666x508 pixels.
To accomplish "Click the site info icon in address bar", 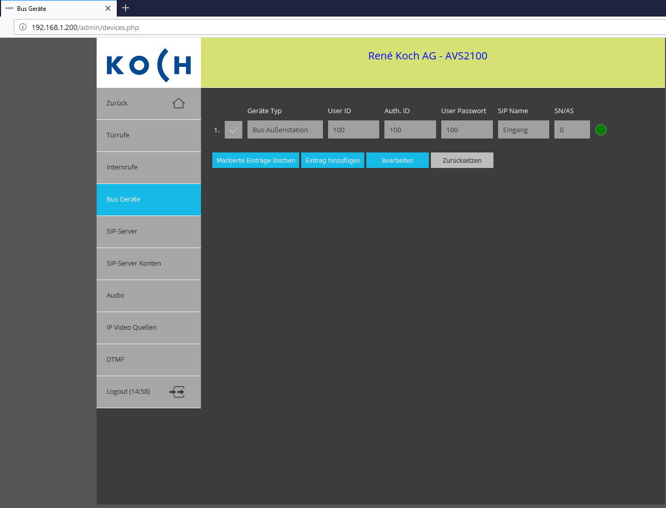I will [23, 27].
